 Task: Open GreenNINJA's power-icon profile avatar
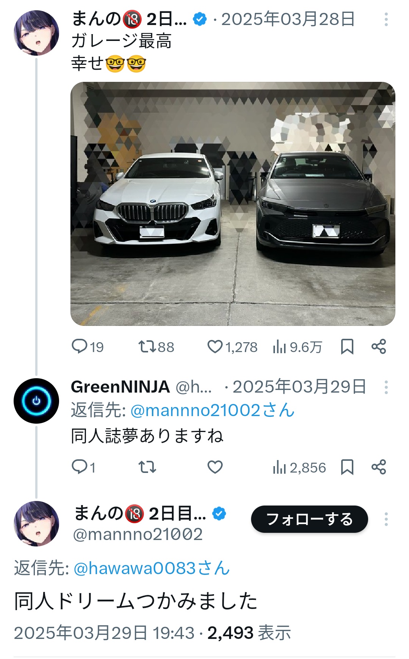[36, 401]
